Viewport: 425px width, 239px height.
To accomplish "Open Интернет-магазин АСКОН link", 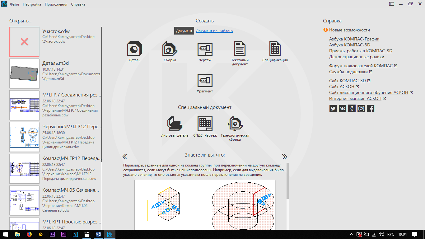I will (x=355, y=98).
